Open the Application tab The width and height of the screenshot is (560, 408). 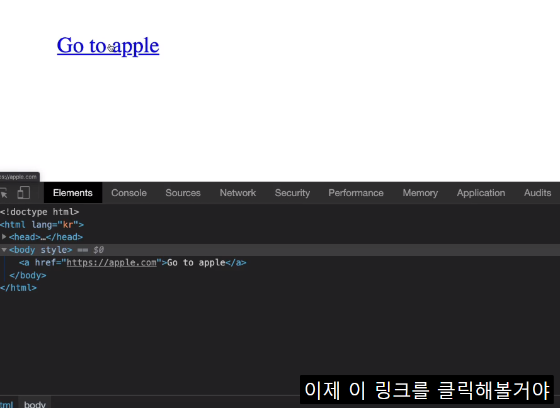[x=481, y=193]
